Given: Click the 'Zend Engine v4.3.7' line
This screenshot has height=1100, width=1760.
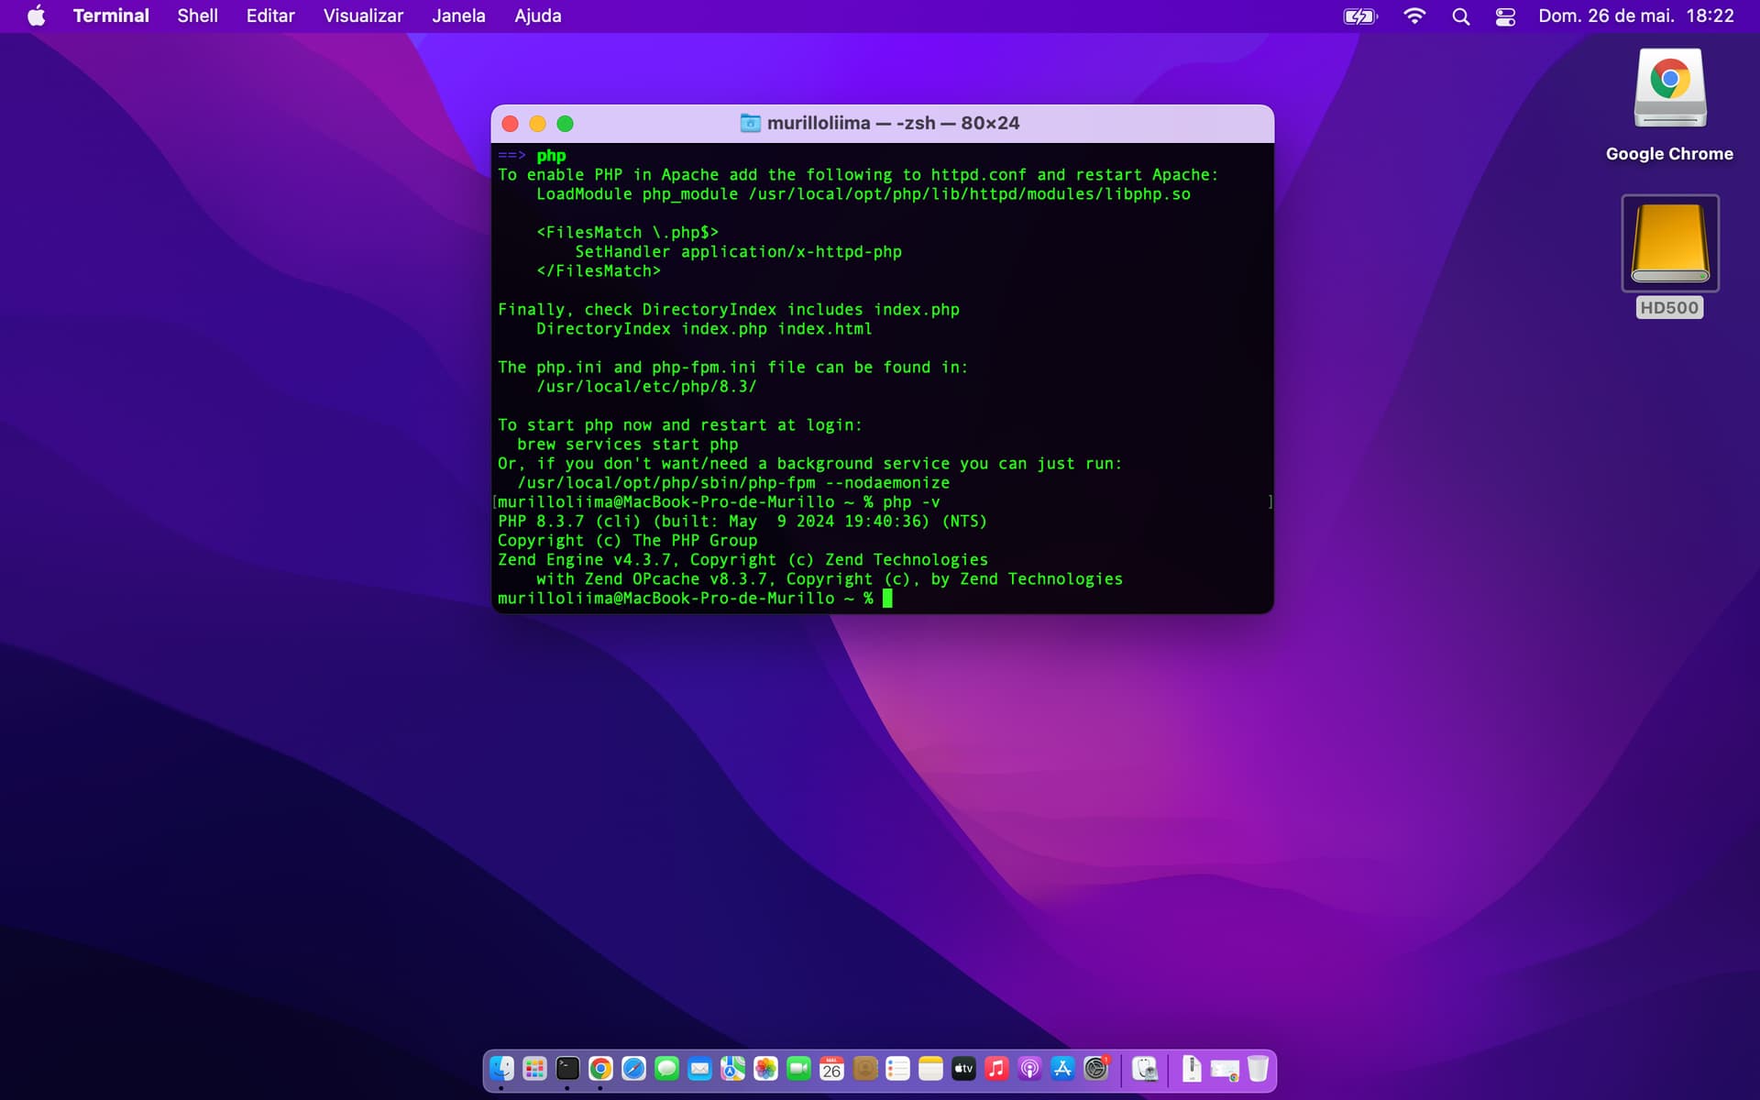Looking at the screenshot, I should click(x=742, y=560).
